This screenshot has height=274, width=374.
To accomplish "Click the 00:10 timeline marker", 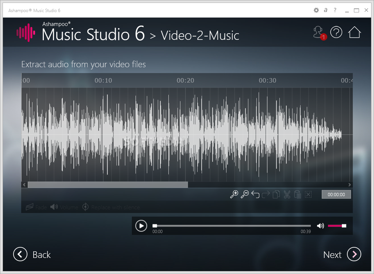I will click(103, 80).
